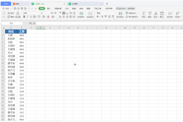Click the eraser clear formatting icon
183x122 pixels.
coord(53,17)
